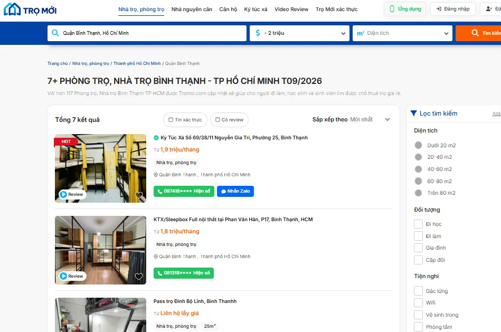This screenshot has height=332, width=501.
Task: Reveal phone number 097418**** Hiện số
Action: point(184,191)
